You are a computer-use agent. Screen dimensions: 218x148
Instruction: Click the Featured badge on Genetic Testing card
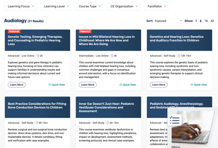pyautogui.click(x=14, y=32)
